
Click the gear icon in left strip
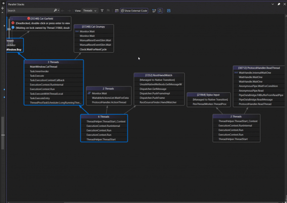click(x=3, y=3)
